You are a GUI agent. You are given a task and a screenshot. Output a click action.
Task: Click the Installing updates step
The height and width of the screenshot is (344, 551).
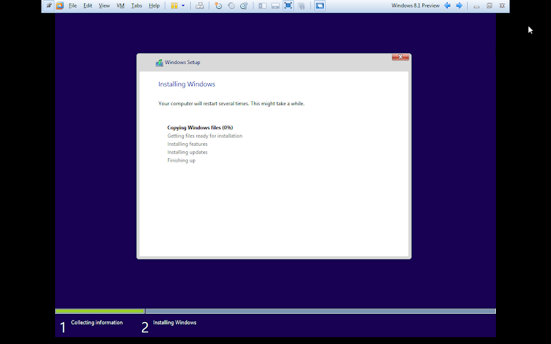187,152
